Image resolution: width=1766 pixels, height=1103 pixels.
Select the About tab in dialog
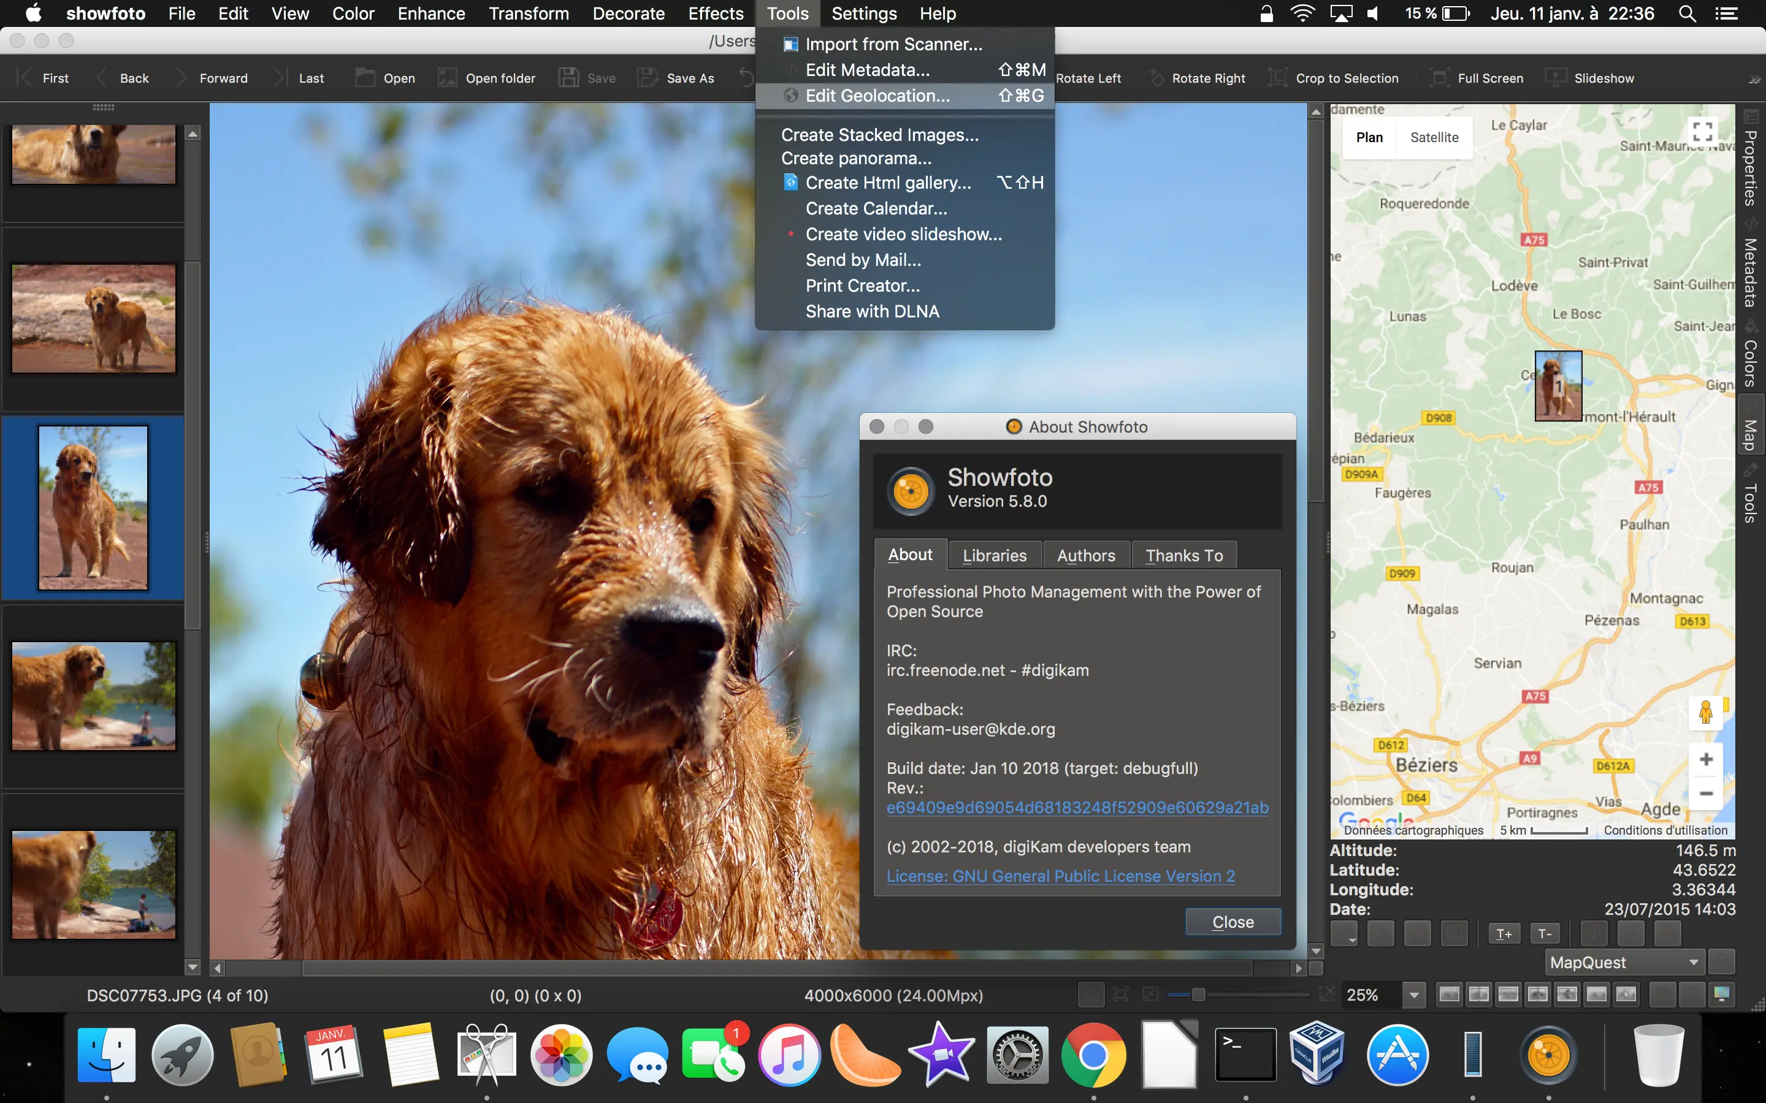[910, 555]
